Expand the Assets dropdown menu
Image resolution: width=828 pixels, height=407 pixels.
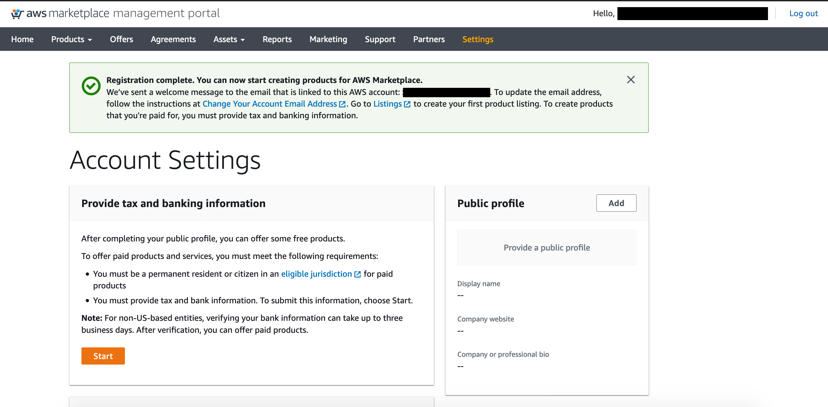pos(229,39)
